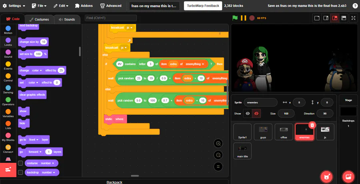Click the green flag to start project
Image resolution: width=360 pixels, height=184 pixels.
click(x=235, y=18)
